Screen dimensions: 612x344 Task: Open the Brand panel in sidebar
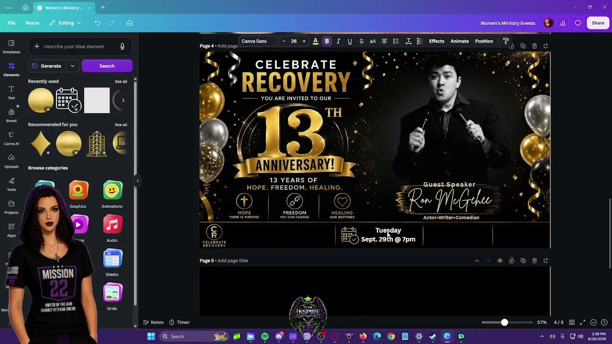coord(11,115)
